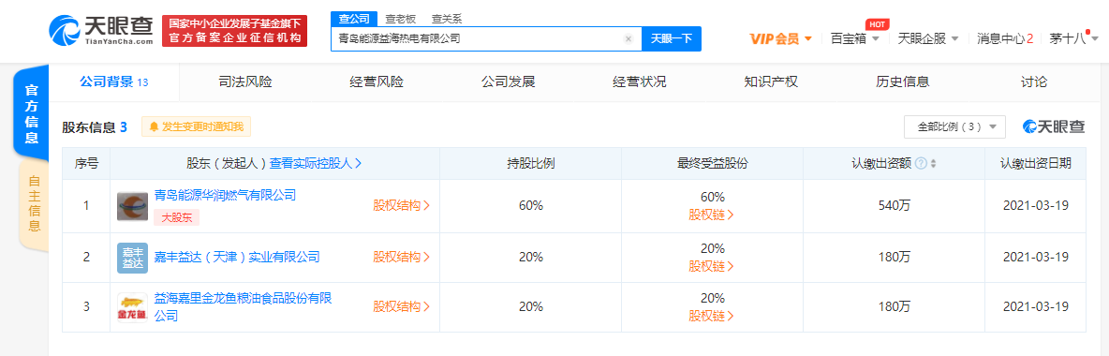1109x356 pixels.
Task: Click the 青岛能源华润燃气有限公司 company logo
Action: (132, 206)
